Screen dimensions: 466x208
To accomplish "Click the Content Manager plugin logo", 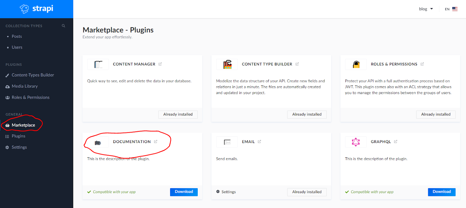I will 98,64.
